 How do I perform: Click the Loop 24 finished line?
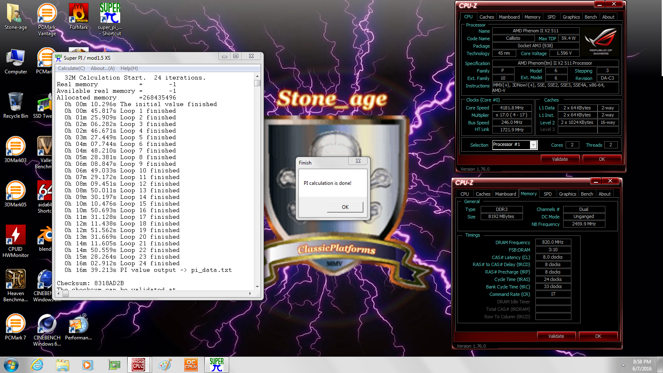tap(122, 264)
